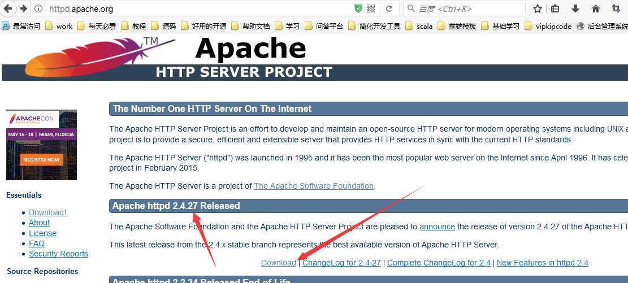This screenshot has width=628, height=283.
Task: Open the ApacheCon Miami banner
Action: pyautogui.click(x=41, y=145)
